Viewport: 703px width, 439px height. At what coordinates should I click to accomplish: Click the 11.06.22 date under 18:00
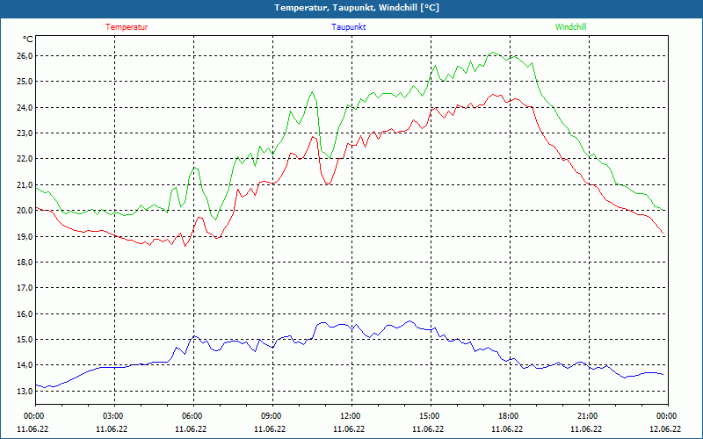point(507,429)
